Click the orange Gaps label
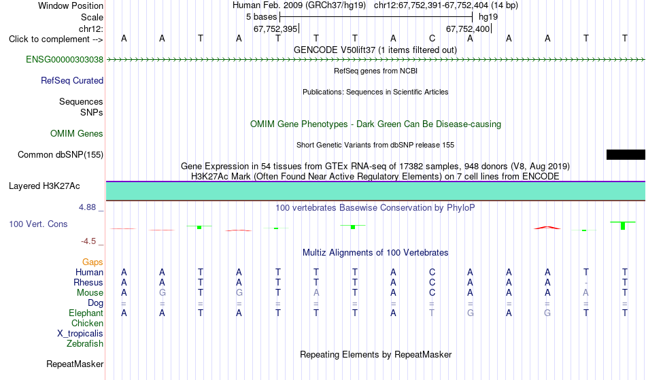This screenshot has width=646, height=380. pos(92,262)
